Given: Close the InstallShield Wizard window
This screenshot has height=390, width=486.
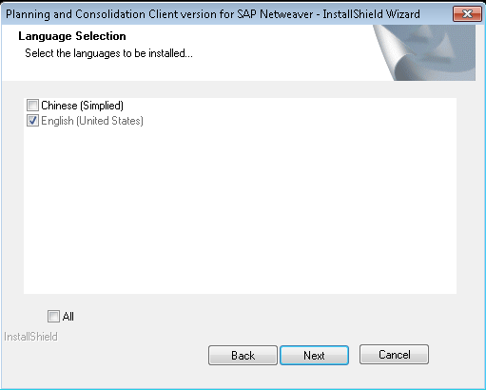Looking at the screenshot, I should tap(467, 13).
